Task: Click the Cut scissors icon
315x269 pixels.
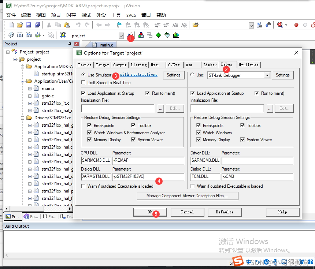Action: (x=49, y=25)
